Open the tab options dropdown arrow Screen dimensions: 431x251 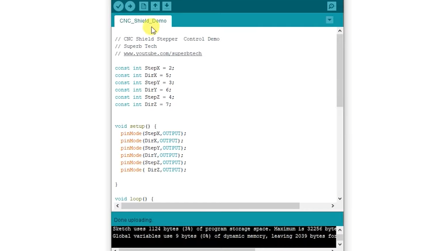pyautogui.click(x=330, y=20)
